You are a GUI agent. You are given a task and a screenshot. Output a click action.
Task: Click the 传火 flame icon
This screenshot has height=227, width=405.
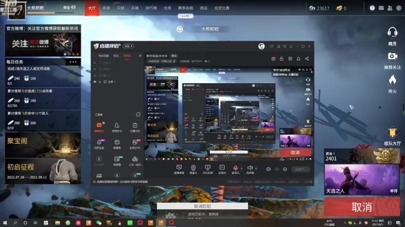tap(392, 80)
